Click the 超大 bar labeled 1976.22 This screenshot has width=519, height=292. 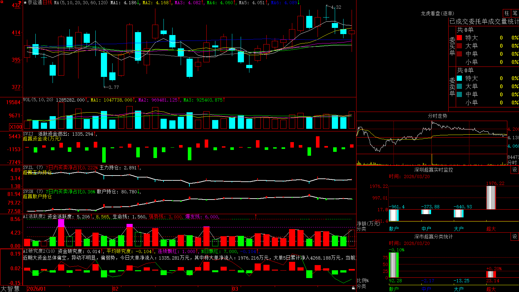click(x=491, y=198)
